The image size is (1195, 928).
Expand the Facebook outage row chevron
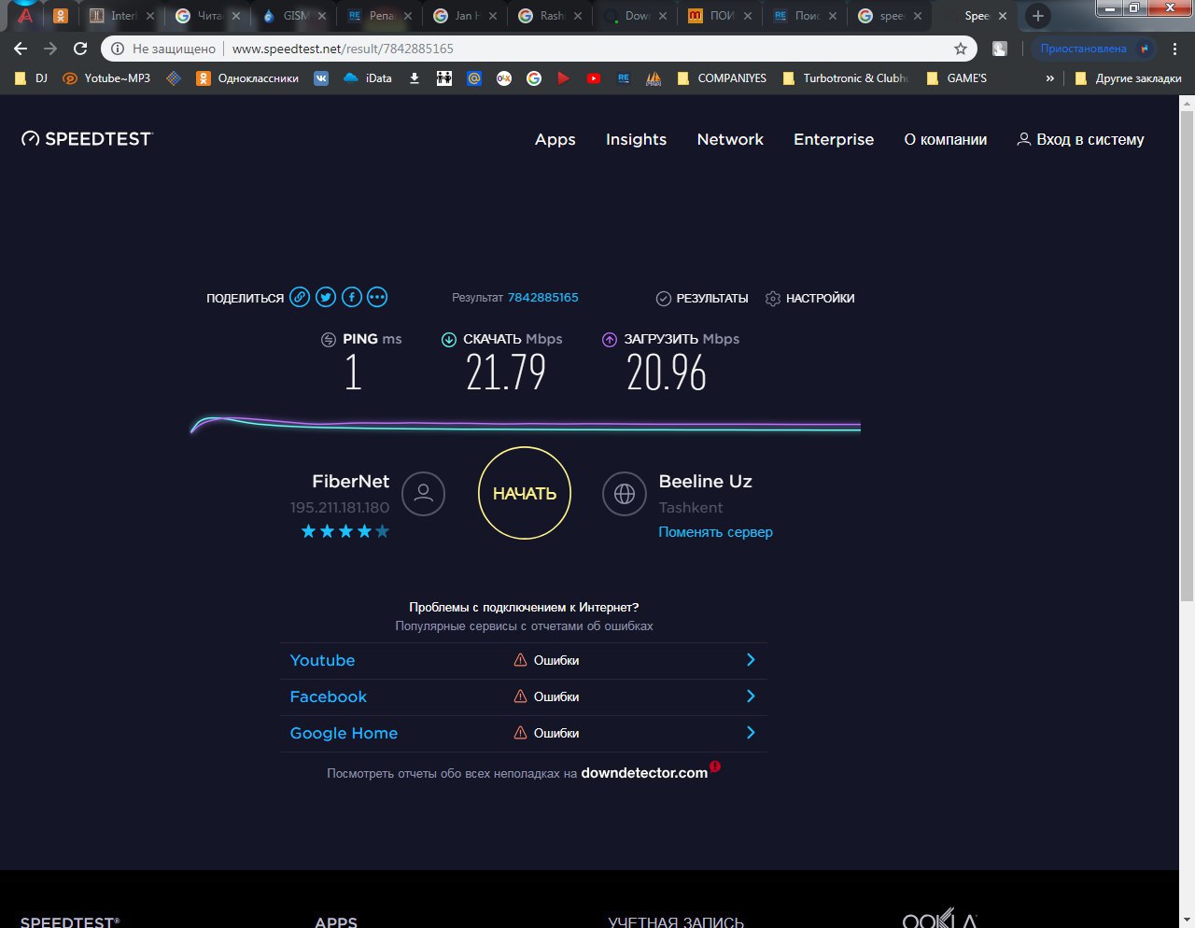tap(751, 696)
